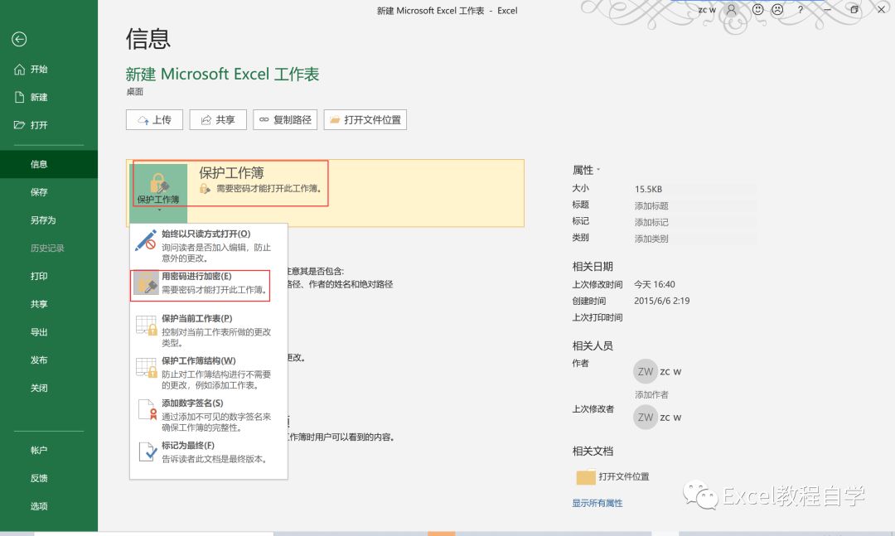Expand the 属性 properties dropdown
Image resolution: width=895 pixels, height=536 pixels.
pyautogui.click(x=586, y=170)
